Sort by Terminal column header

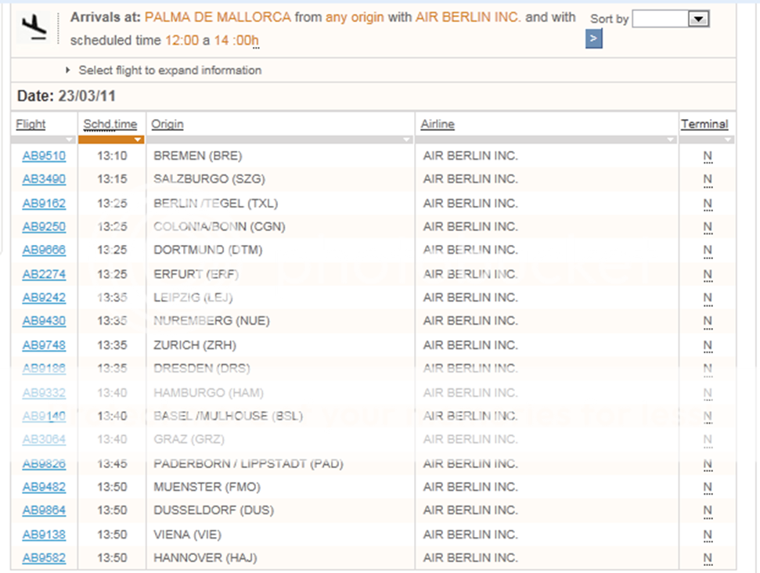click(x=704, y=124)
